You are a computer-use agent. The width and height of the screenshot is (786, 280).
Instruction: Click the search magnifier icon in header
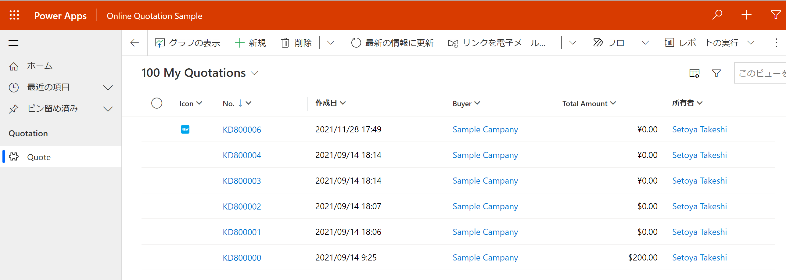coord(717,15)
